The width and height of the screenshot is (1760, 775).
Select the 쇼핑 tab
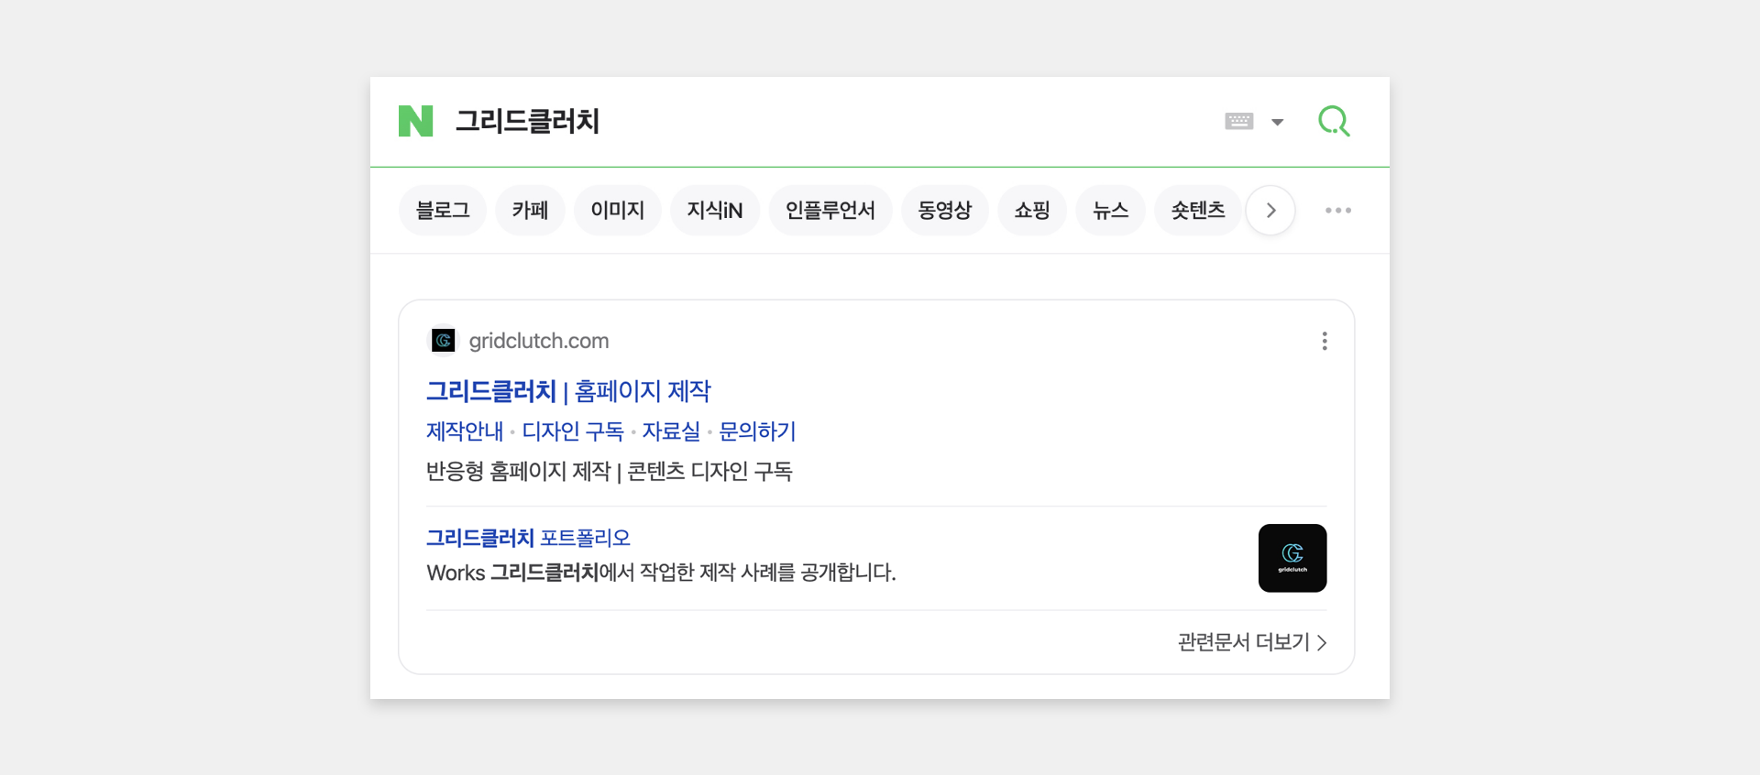(x=1032, y=211)
